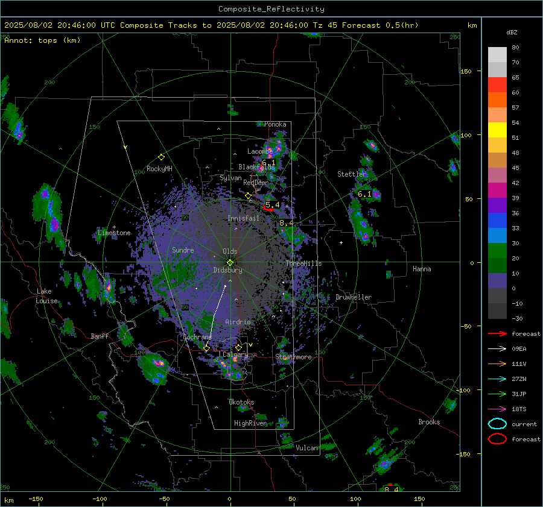This screenshot has height=507, width=543.
Task: Click the Olds town label
Action: tap(230, 251)
